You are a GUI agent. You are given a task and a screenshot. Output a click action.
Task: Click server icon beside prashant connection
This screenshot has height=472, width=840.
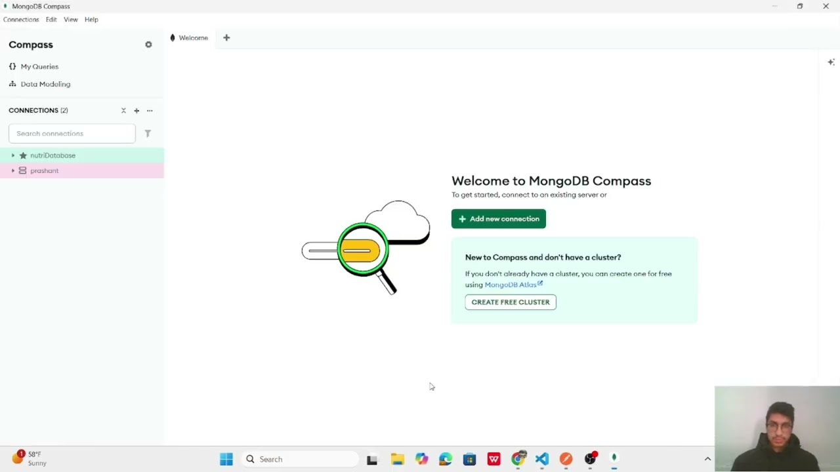tap(23, 170)
